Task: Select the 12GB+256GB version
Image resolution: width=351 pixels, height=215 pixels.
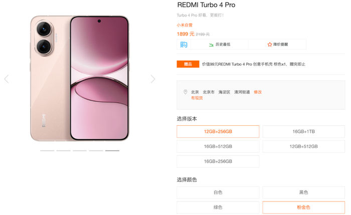Action: point(218,131)
